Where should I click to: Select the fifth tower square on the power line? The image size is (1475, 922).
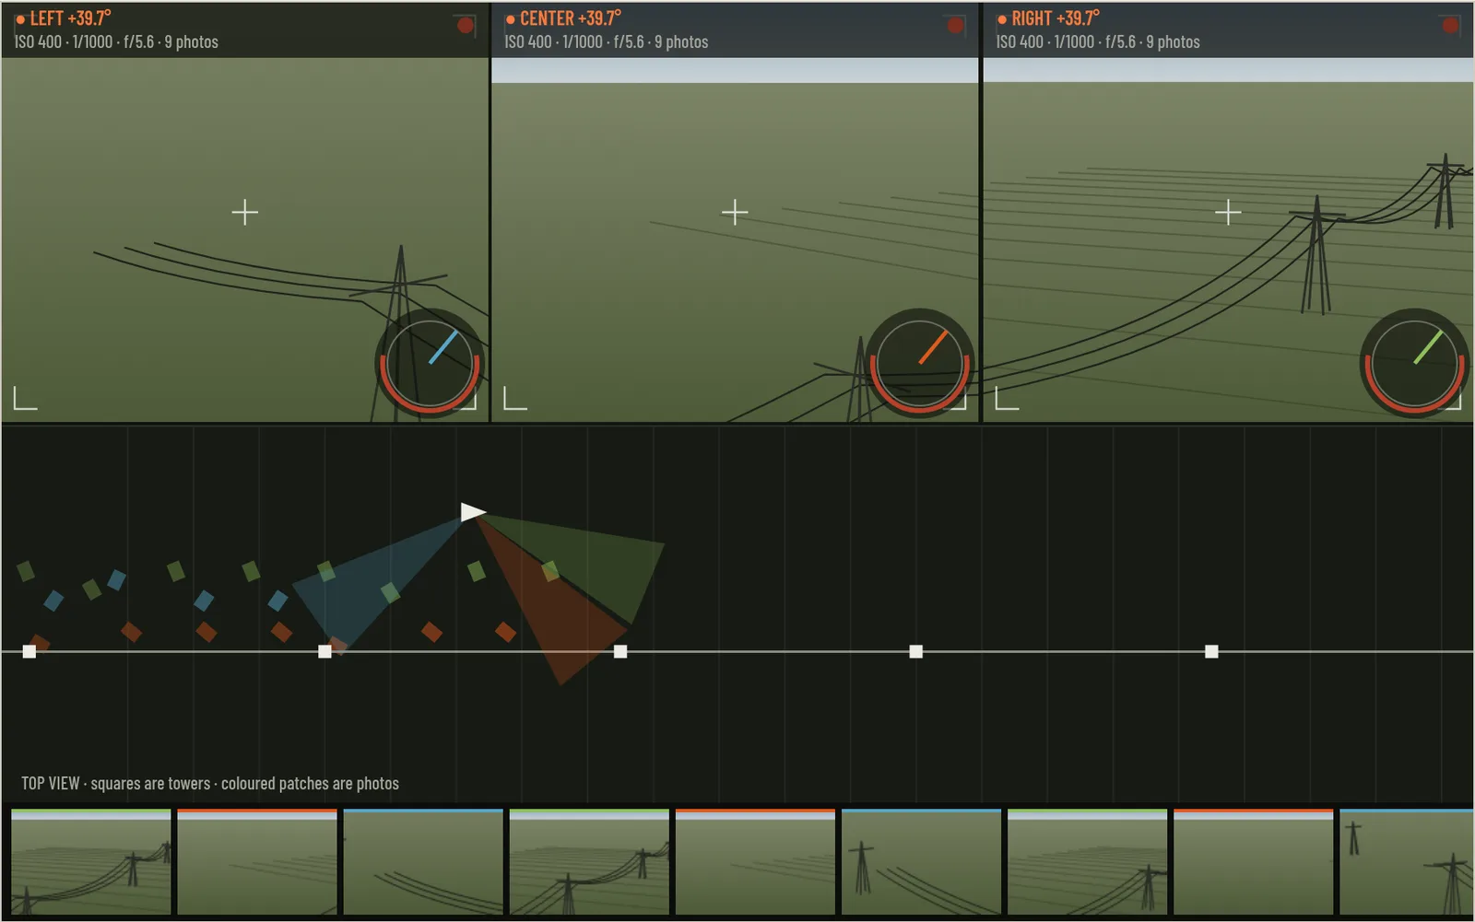tap(1212, 651)
